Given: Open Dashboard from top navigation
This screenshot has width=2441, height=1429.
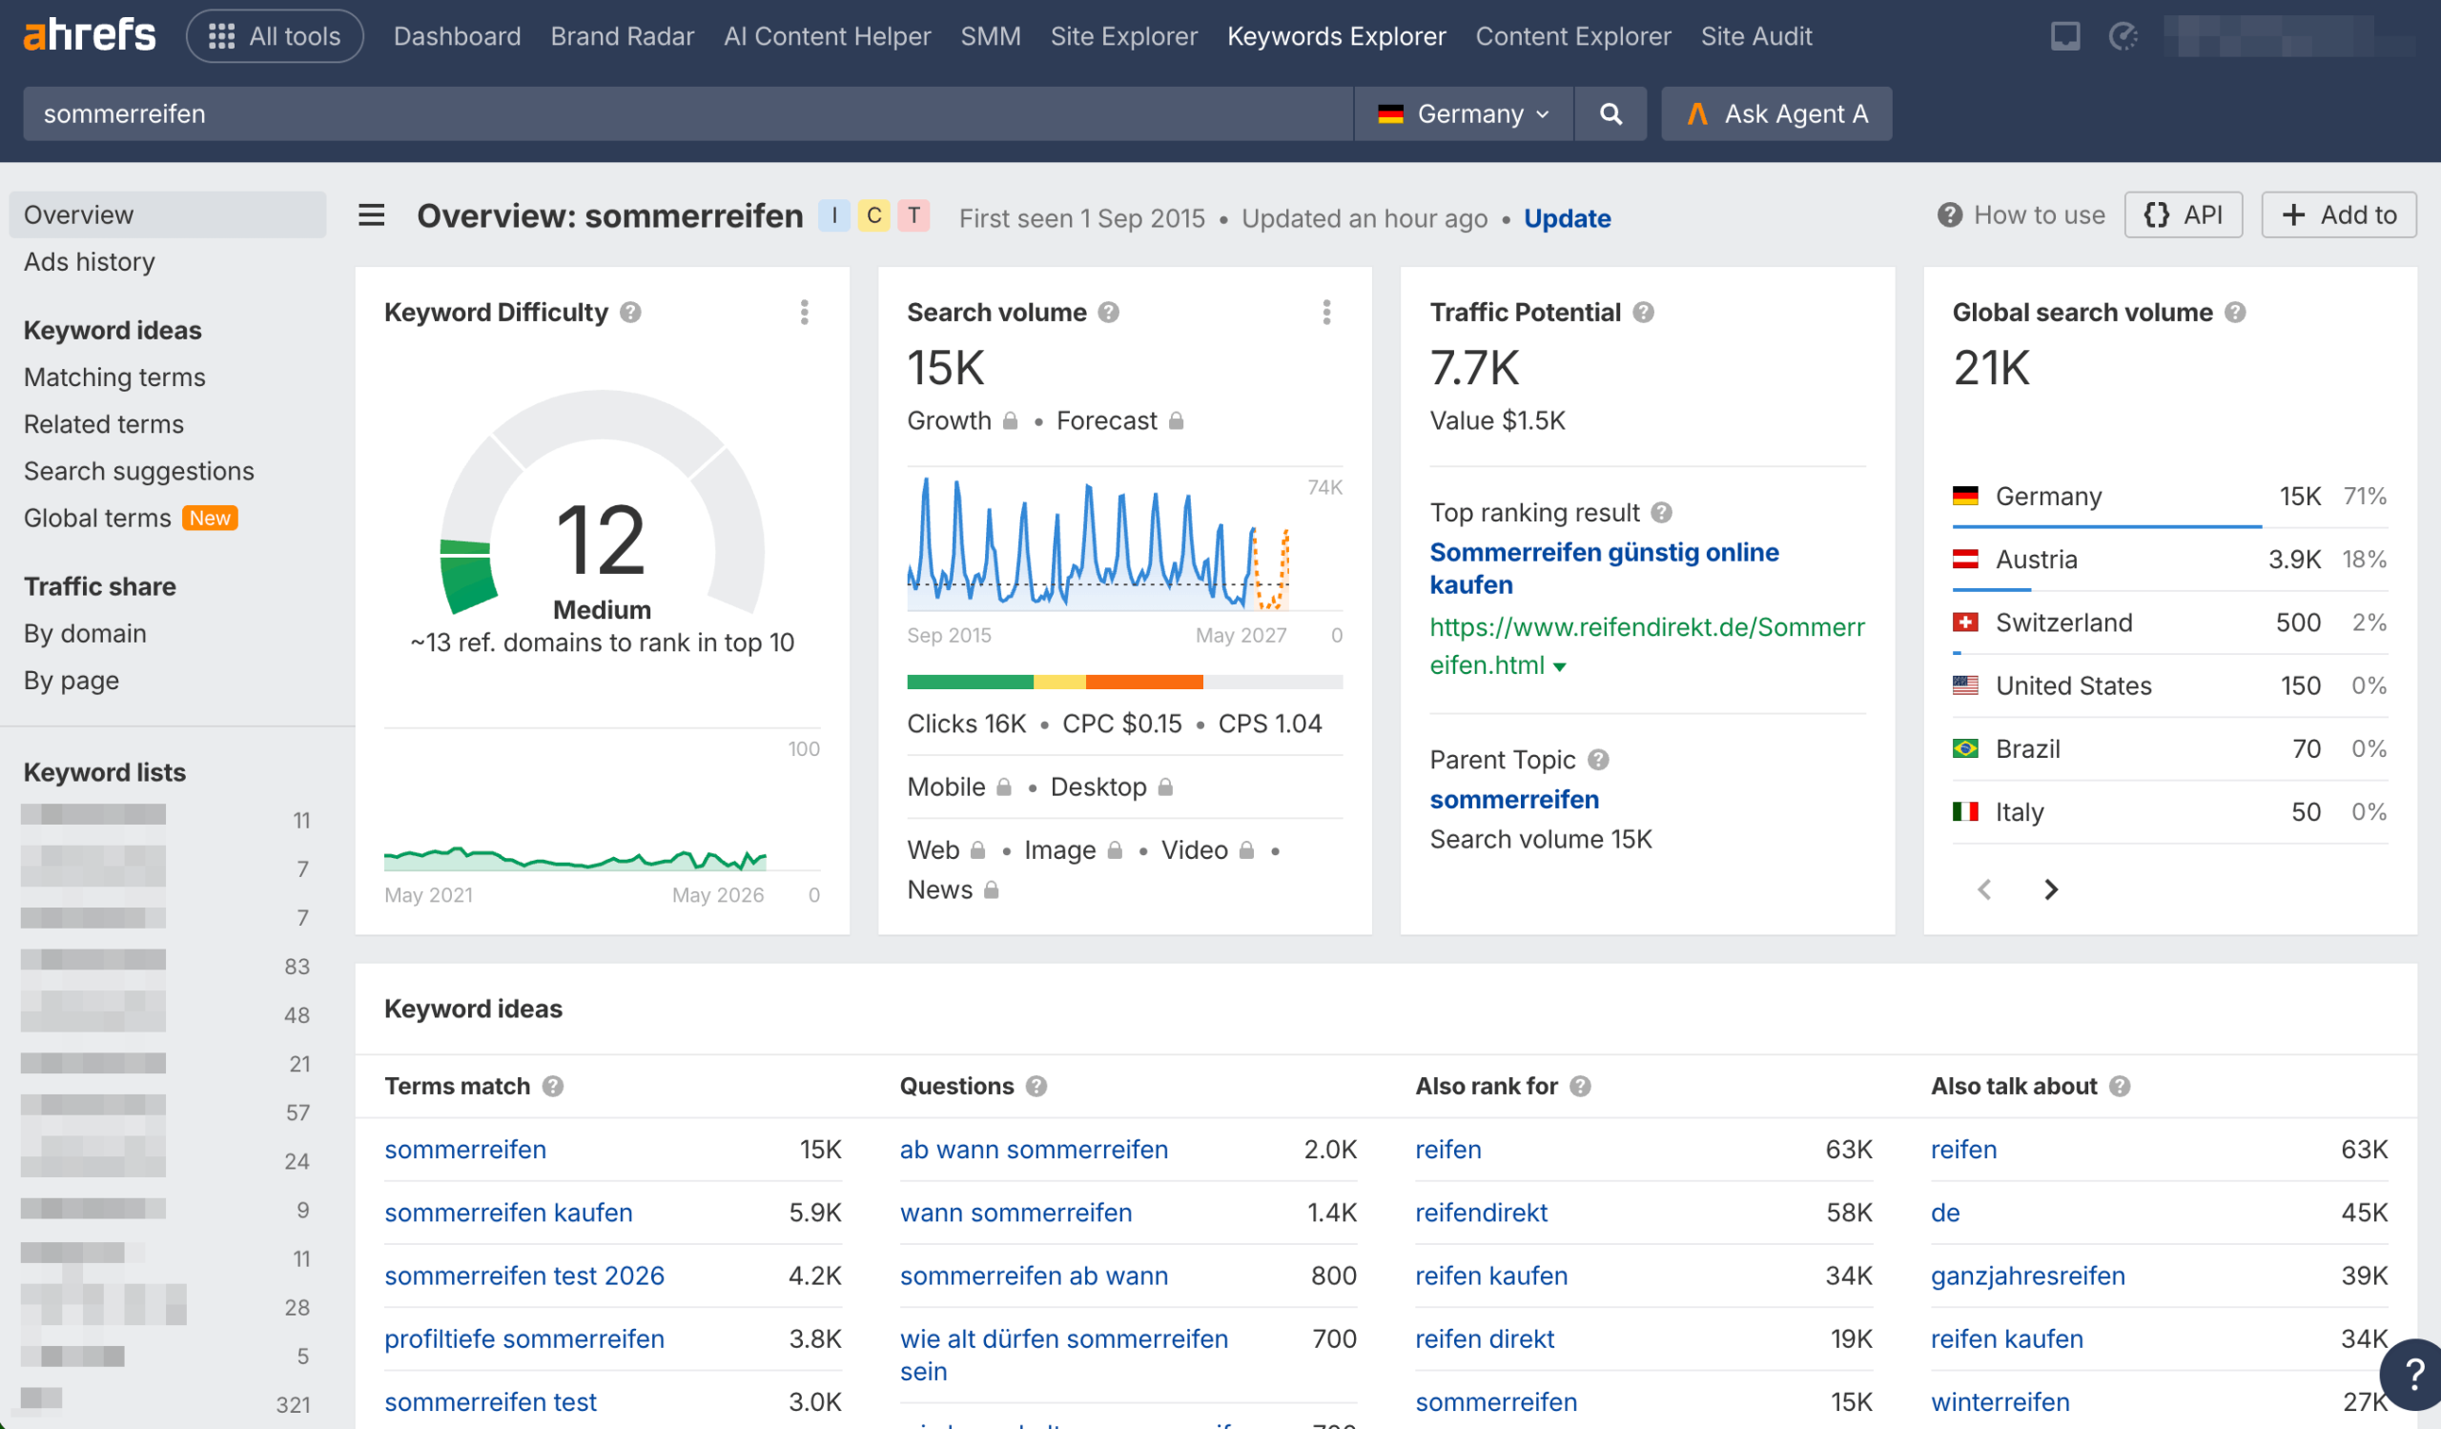Looking at the screenshot, I should [457, 36].
